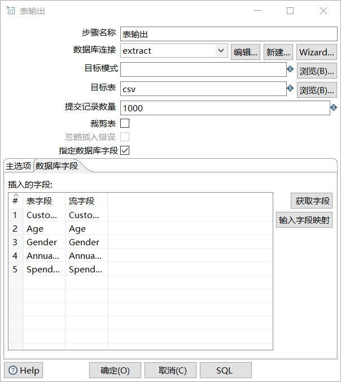This screenshot has height=382, width=341.
Task: Close the 表输出 dialog window
Action: (323, 11)
